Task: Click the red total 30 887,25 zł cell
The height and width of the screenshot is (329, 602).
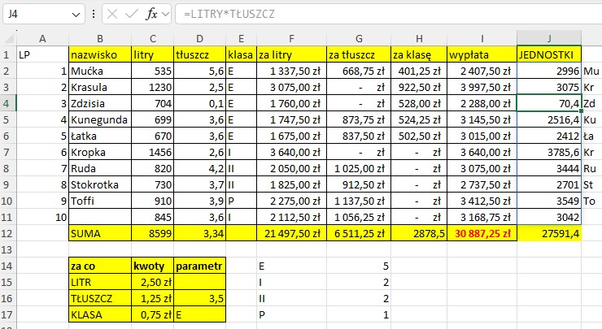Action: 482,233
